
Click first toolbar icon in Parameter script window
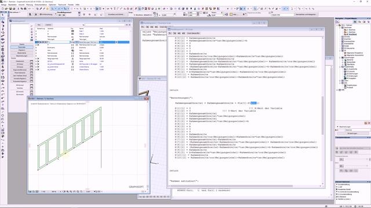tap(143, 27)
